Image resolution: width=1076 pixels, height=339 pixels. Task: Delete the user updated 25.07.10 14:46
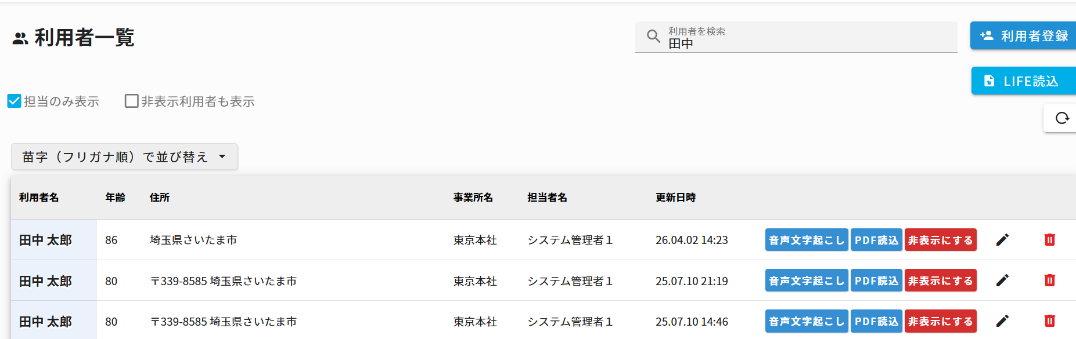pos(1049,321)
